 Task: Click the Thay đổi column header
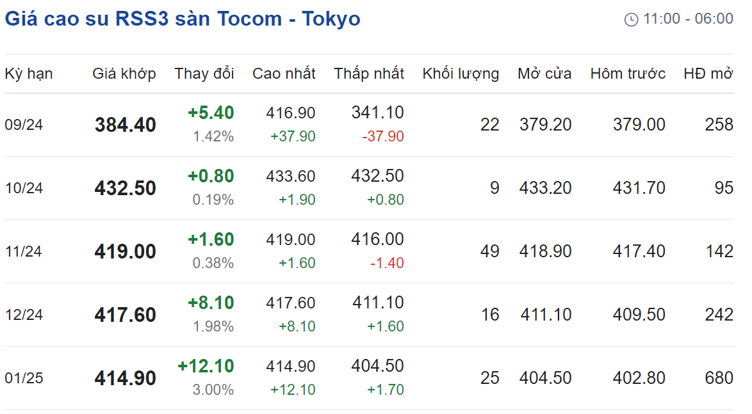point(204,74)
